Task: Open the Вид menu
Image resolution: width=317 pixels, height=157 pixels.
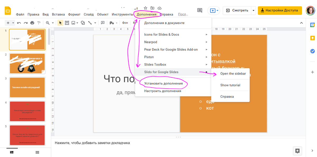Action: tap(45, 14)
